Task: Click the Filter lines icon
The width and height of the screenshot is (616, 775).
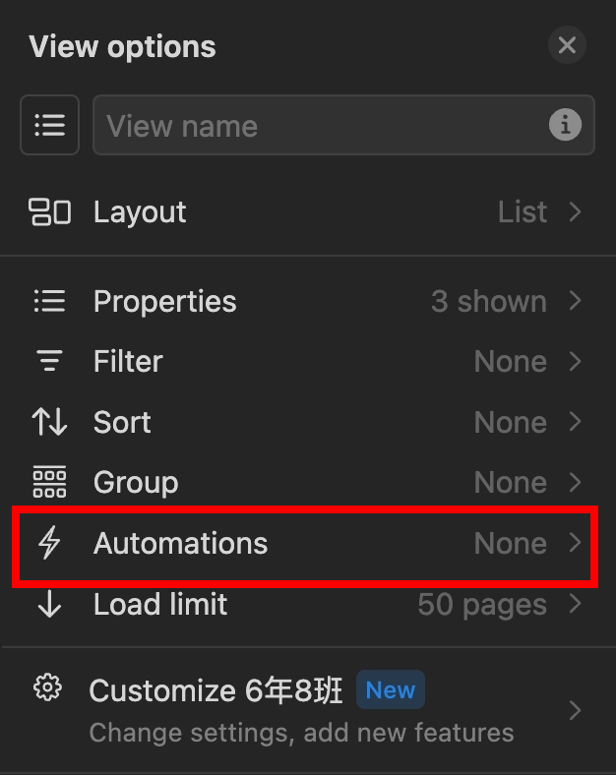Action: pyautogui.click(x=49, y=362)
